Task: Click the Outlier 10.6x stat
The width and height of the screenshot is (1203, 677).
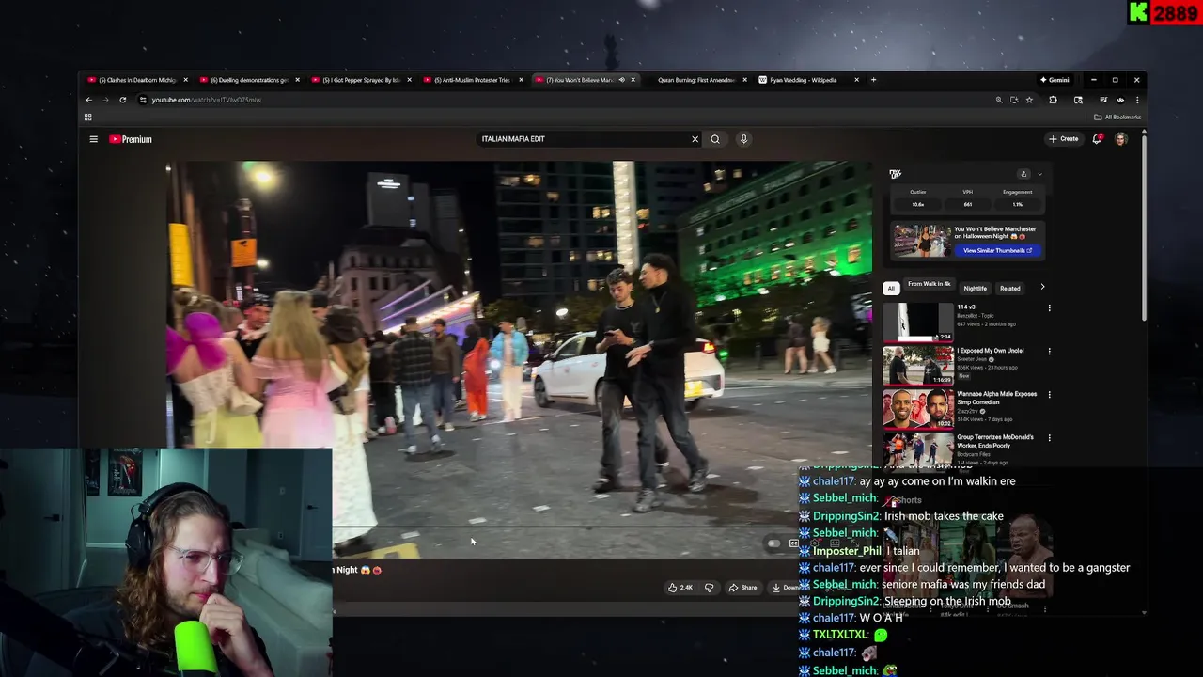Action: pos(917,198)
